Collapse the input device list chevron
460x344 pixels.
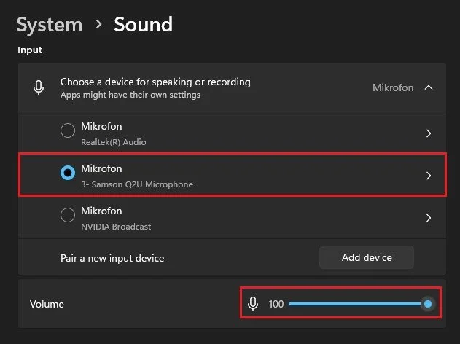point(429,87)
